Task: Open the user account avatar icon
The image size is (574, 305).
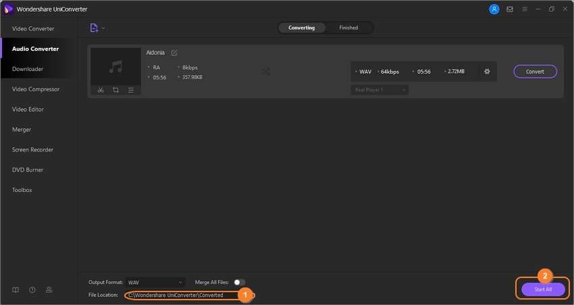Action: tap(494, 9)
